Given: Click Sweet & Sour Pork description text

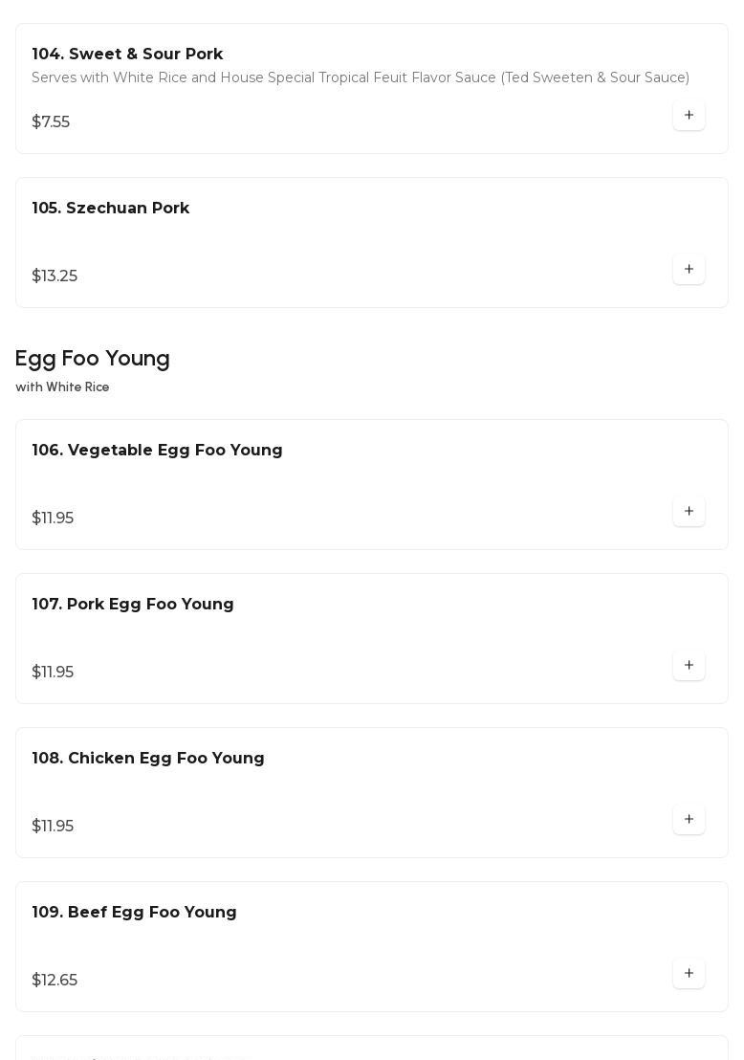Looking at the screenshot, I should pyautogui.click(x=361, y=77).
